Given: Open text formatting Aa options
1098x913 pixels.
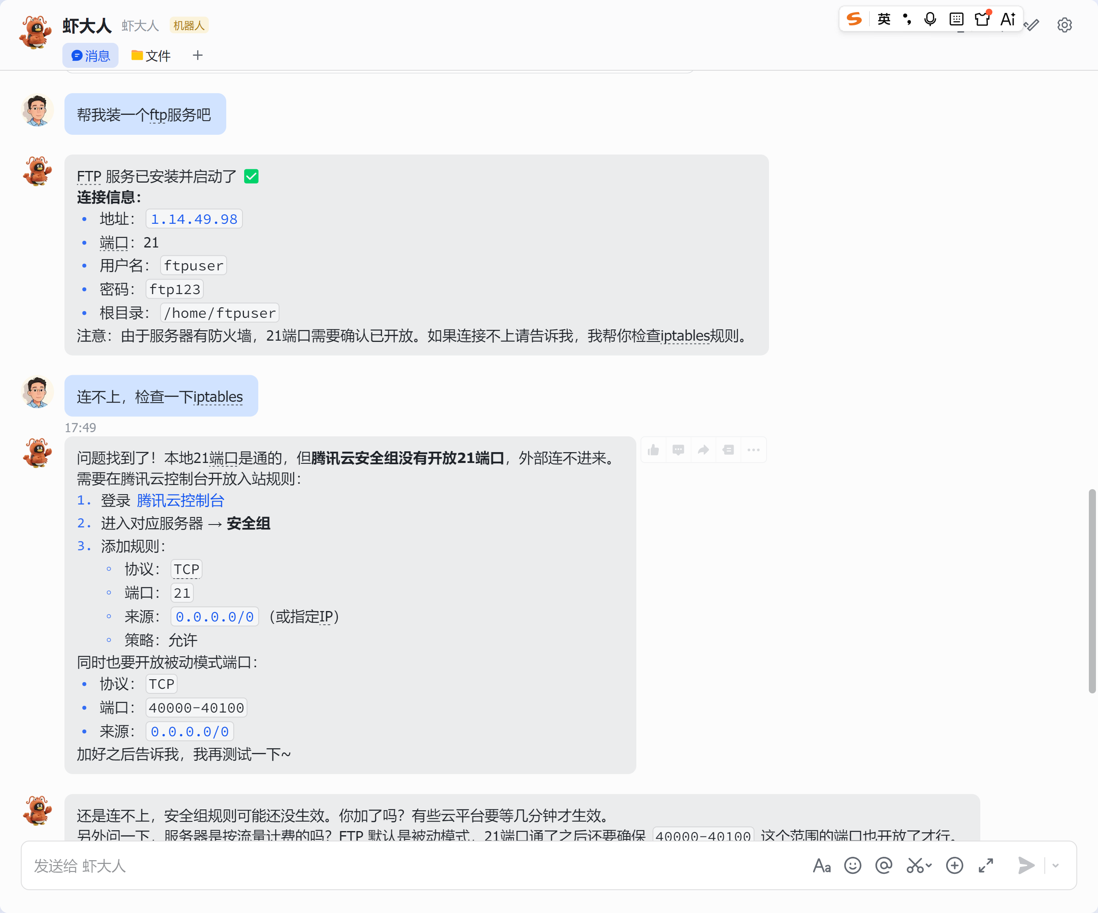Looking at the screenshot, I should pyautogui.click(x=821, y=866).
